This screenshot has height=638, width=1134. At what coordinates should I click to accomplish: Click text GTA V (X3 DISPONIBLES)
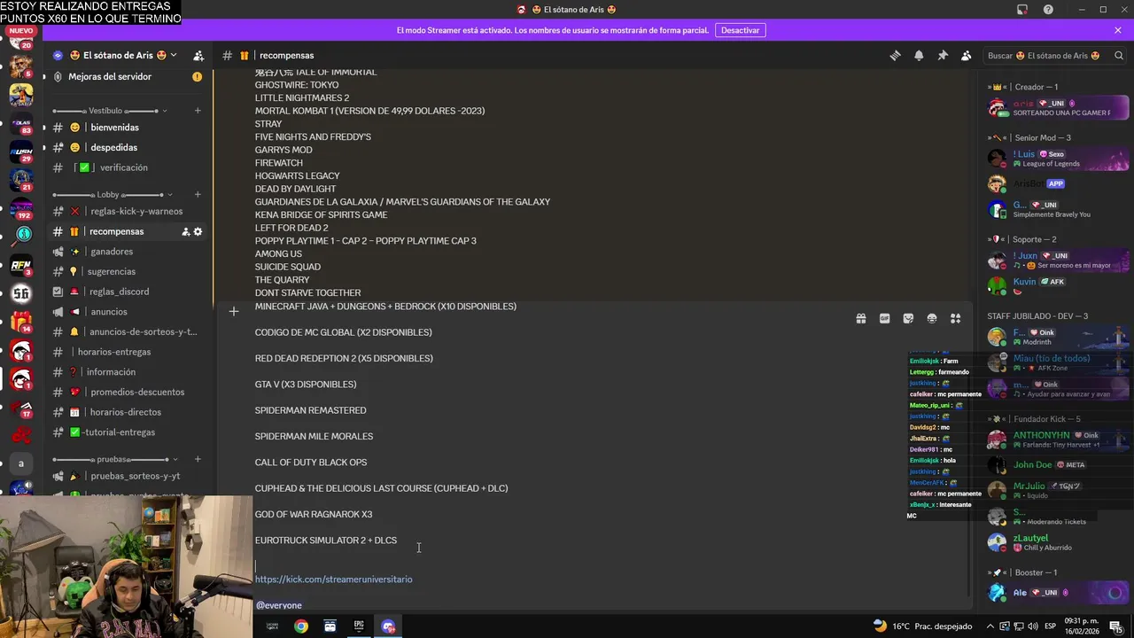tap(306, 385)
